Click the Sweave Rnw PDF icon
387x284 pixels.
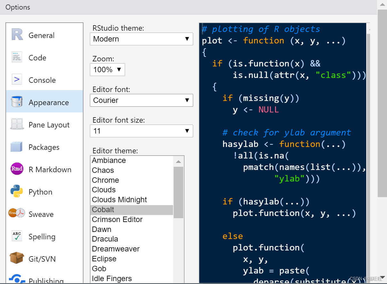pyautogui.click(x=17, y=213)
